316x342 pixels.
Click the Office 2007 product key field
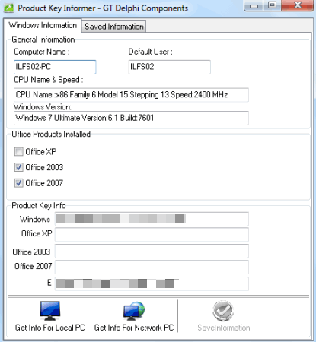pyautogui.click(x=152, y=267)
